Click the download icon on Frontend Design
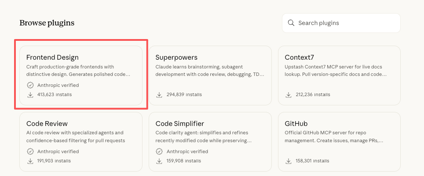 [x=30, y=94]
